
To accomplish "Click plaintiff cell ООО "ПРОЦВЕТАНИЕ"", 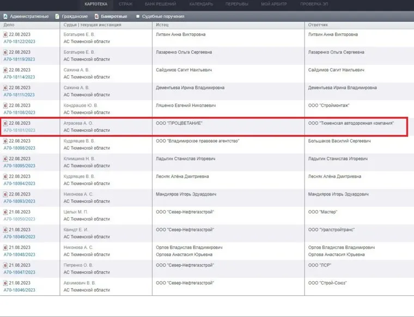I will (179, 124).
